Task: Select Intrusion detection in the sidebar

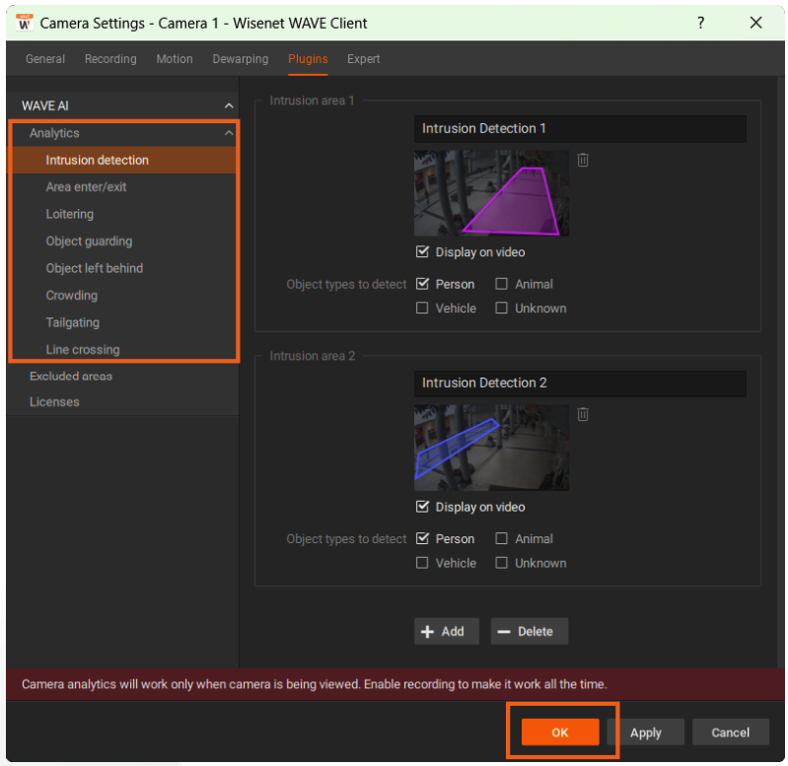Action: pyautogui.click(x=123, y=161)
